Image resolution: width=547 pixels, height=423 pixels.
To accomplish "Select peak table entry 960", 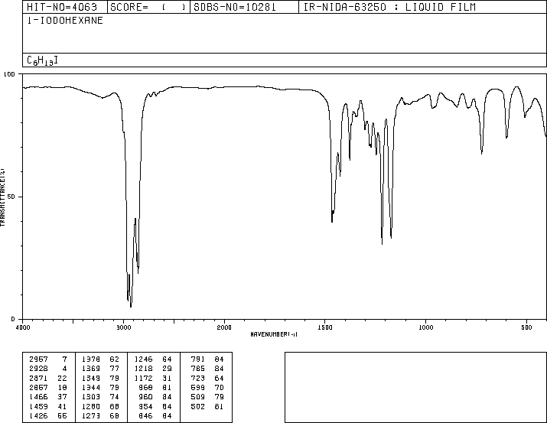I will coord(145,397).
